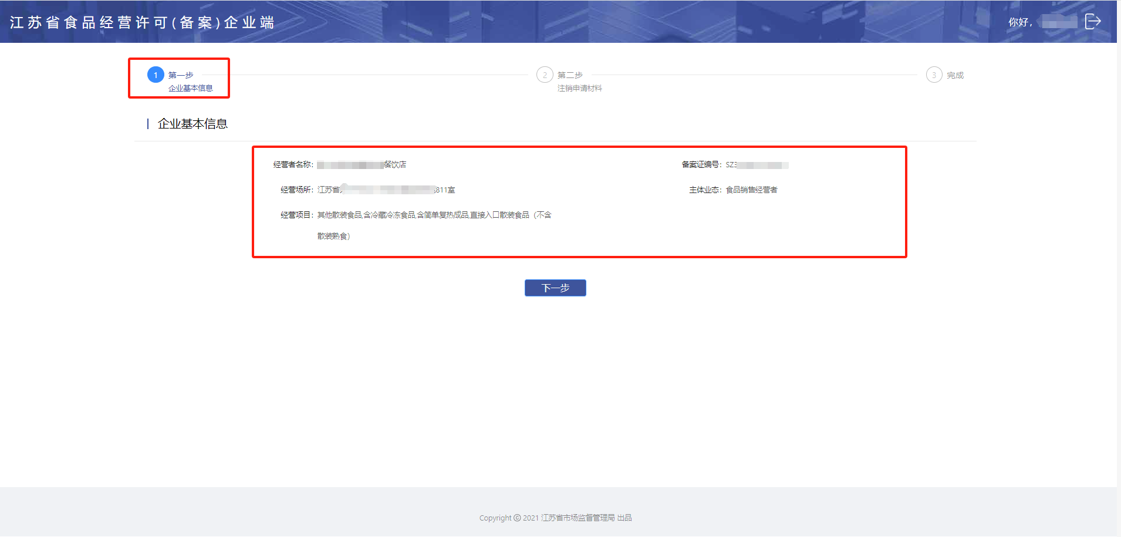1121x537 pixels.
Task: Select the 第二步 step label
Action: (x=570, y=75)
